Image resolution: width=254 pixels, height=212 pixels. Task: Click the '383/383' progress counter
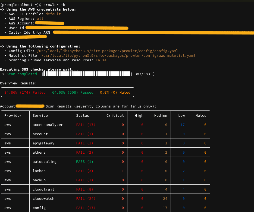click(142, 74)
